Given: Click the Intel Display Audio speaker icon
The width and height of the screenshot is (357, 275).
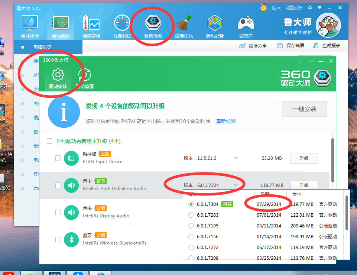Looking at the screenshot, I should point(71,212).
